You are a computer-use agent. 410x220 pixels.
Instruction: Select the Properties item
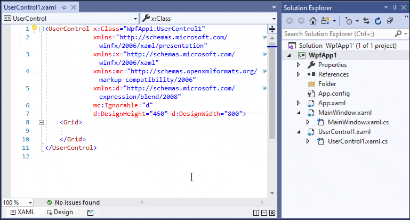coord(332,65)
